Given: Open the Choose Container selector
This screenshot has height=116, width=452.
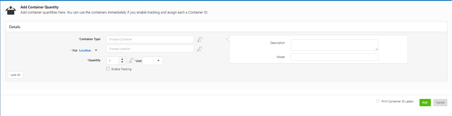Looking at the screenshot, I should pyautogui.click(x=150, y=39).
